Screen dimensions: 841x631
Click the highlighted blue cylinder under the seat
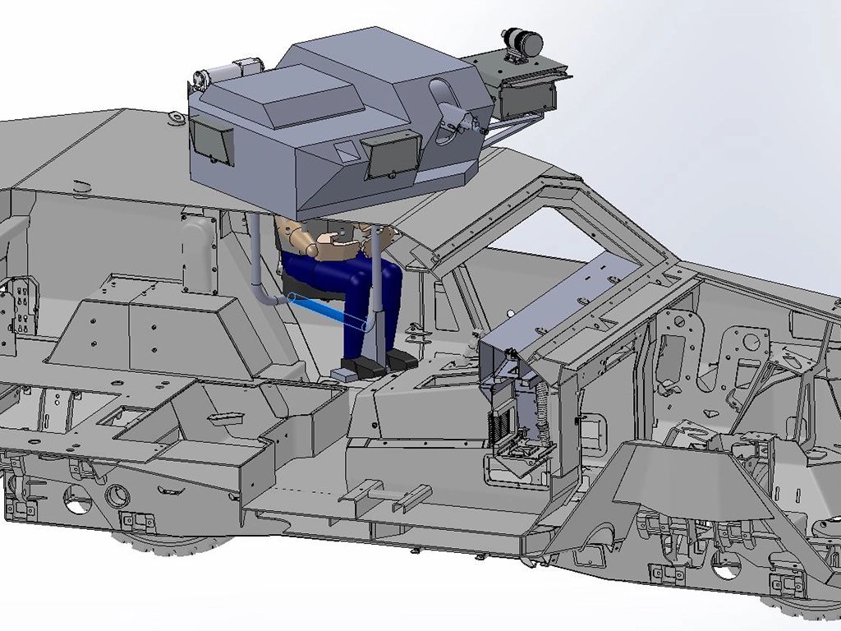point(330,313)
